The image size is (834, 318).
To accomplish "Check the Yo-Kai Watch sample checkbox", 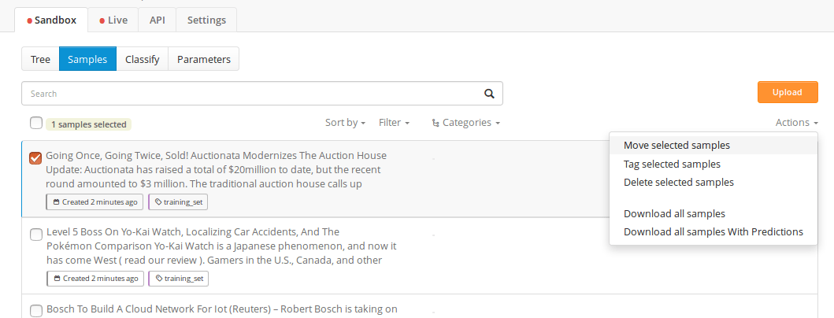I will (x=35, y=235).
